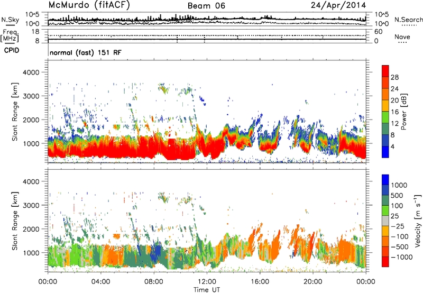Select the 00:00 label starting the time axis
The height and width of the screenshot is (293, 423).
click(x=48, y=282)
